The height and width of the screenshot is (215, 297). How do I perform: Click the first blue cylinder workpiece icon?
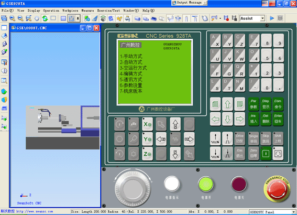[x=137, y=18]
